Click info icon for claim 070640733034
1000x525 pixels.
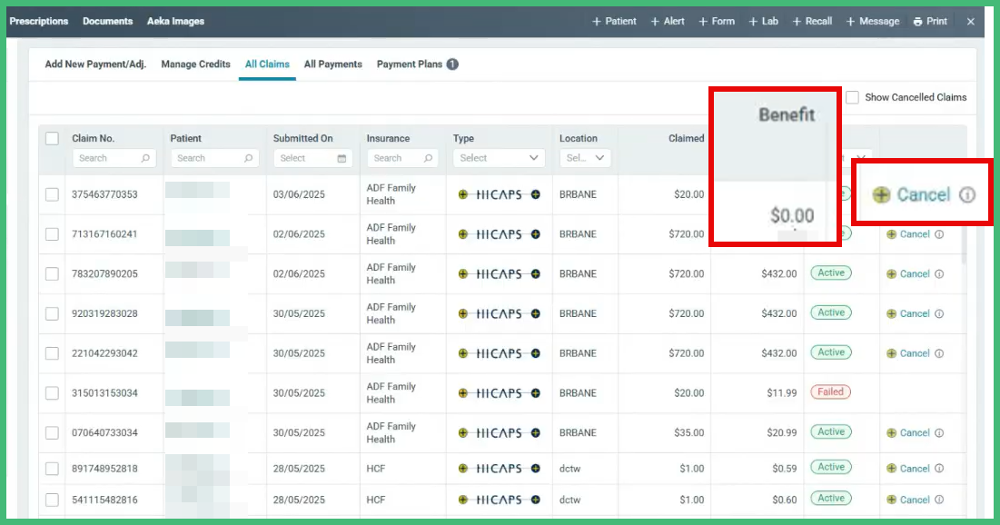[x=939, y=432]
